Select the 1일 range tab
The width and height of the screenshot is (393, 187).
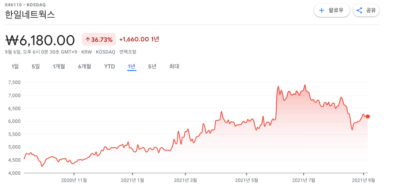click(15, 67)
